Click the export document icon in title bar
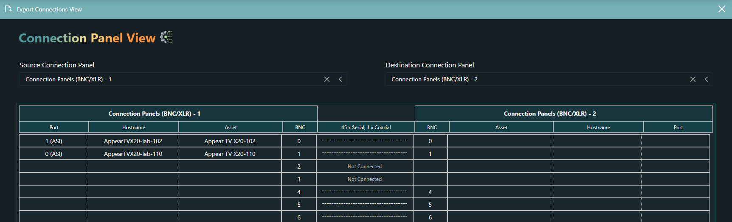 (8, 9)
